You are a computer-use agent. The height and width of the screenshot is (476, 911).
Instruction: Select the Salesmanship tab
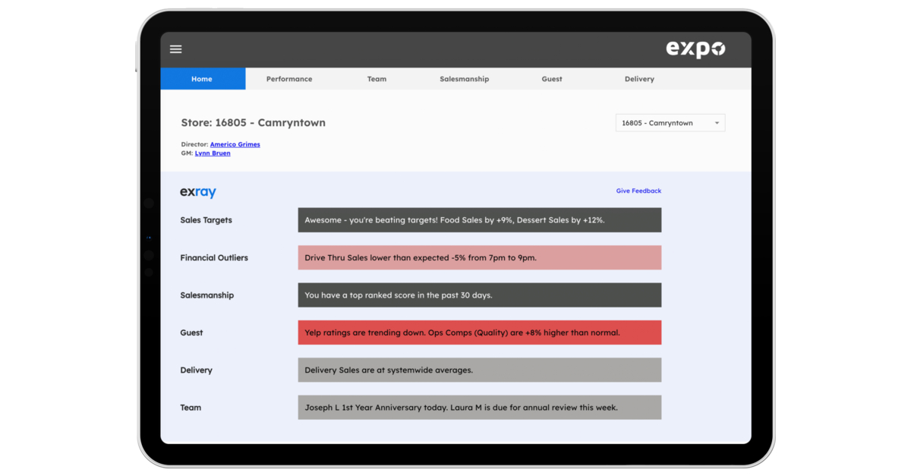[464, 79]
